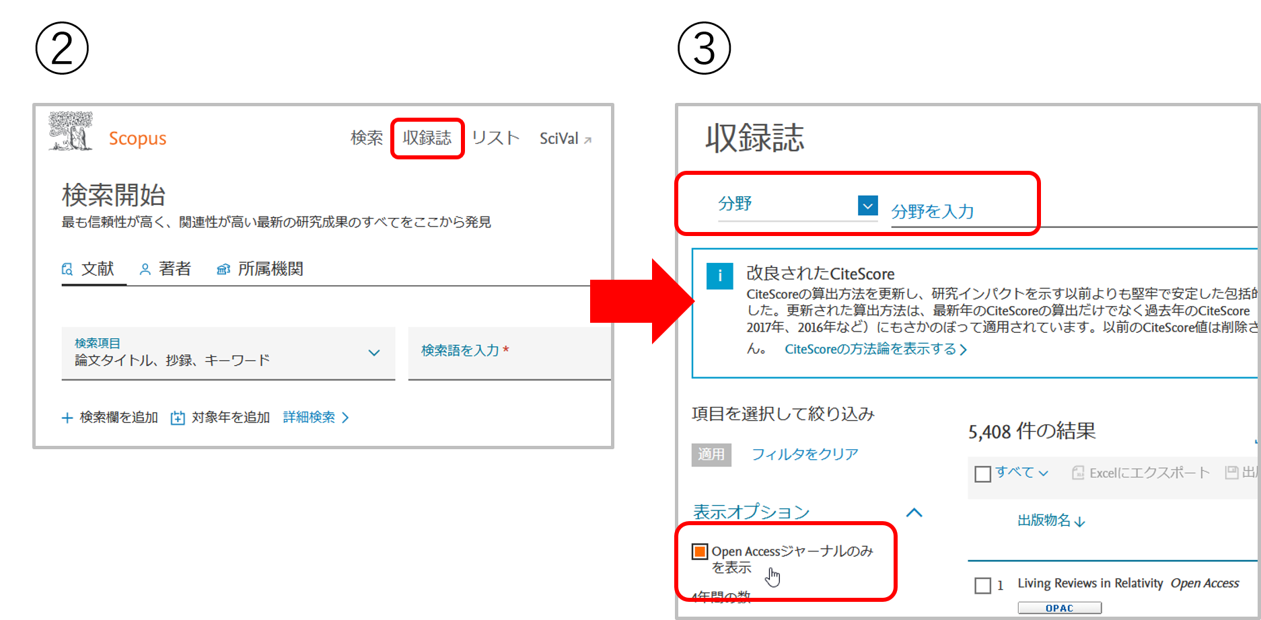Focus the 分野を入力 input field
The image size is (1261, 620).
pyautogui.click(x=1074, y=212)
